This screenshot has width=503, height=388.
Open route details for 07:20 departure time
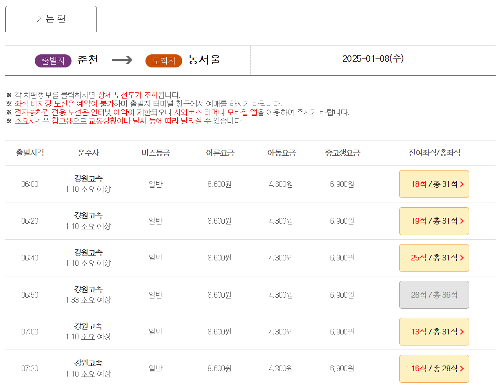point(30,369)
